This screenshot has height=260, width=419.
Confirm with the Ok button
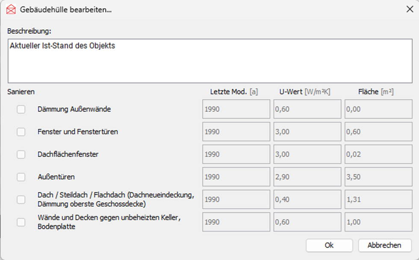329,245
